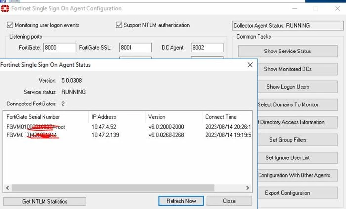Viewport: 346px width, 209px height.
Task: Open Show Monitored DCs
Action: (x=297, y=69)
